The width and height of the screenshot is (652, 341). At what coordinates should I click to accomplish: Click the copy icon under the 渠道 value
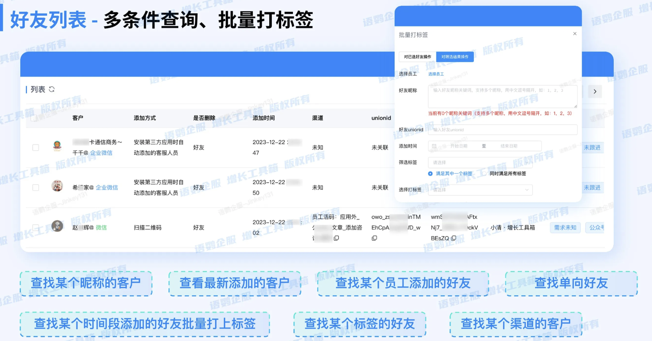(336, 238)
